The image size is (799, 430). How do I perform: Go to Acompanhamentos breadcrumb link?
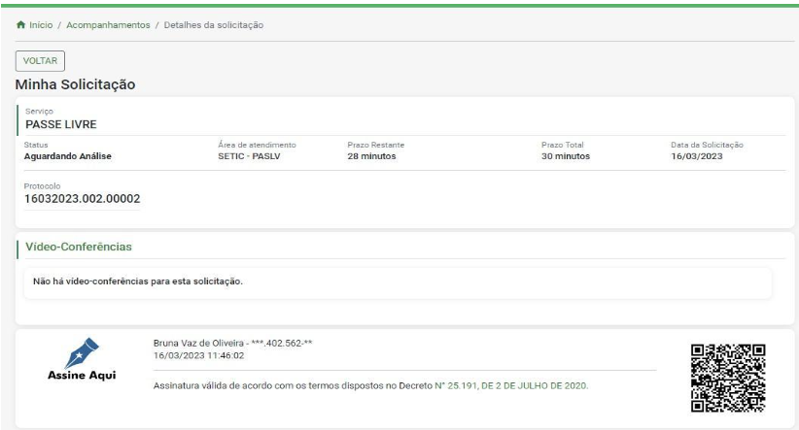point(108,25)
